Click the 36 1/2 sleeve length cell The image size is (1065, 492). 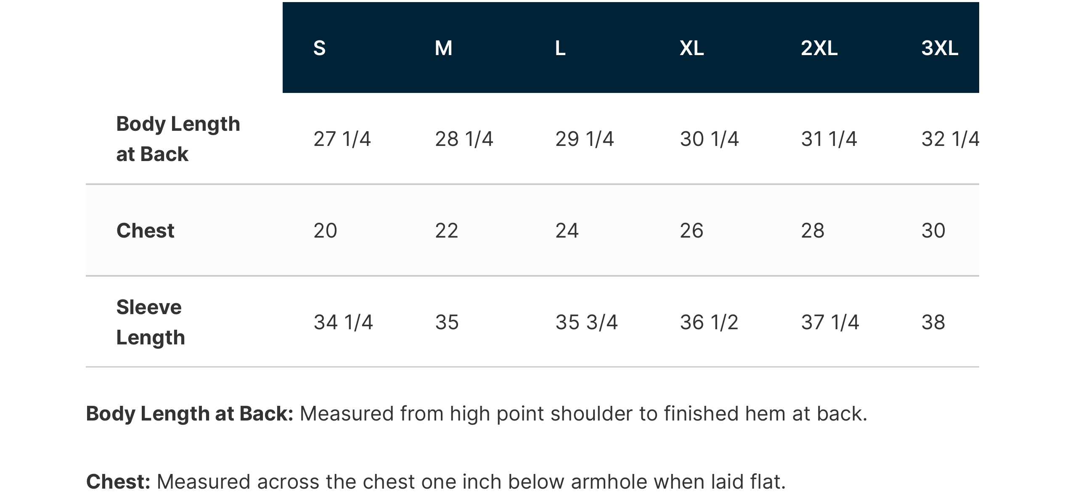tap(709, 322)
